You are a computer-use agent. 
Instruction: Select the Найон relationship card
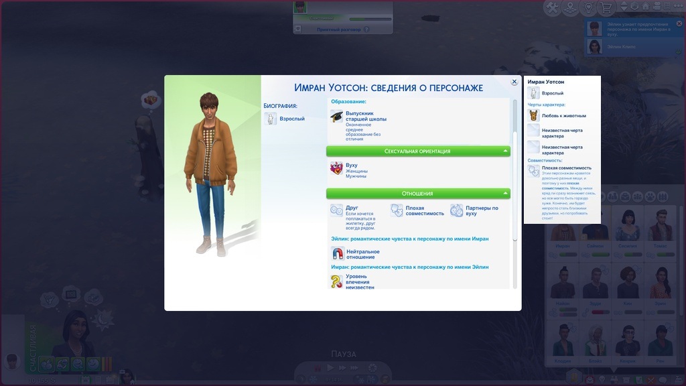[x=563, y=290]
